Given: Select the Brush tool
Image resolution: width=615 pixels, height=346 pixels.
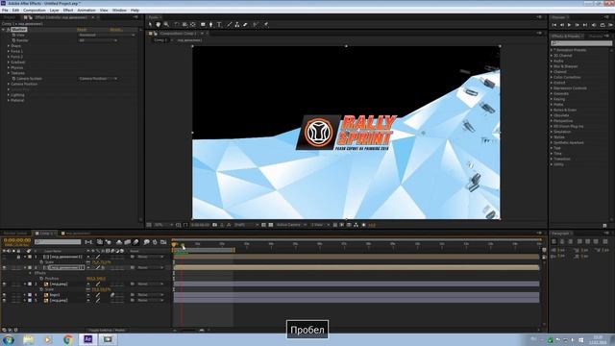Looking at the screenshot, I should coord(229,24).
